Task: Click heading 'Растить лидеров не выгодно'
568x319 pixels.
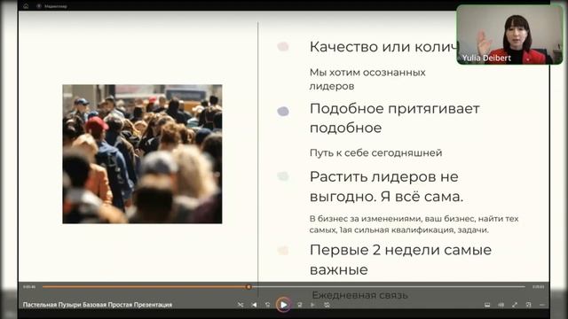Action: tap(387, 187)
